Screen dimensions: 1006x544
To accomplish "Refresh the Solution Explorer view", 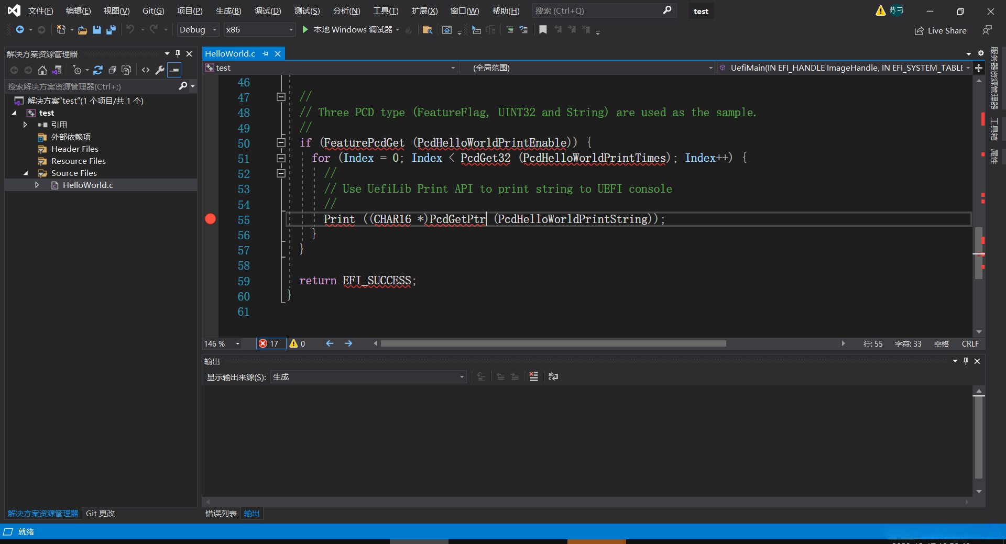I will (98, 70).
